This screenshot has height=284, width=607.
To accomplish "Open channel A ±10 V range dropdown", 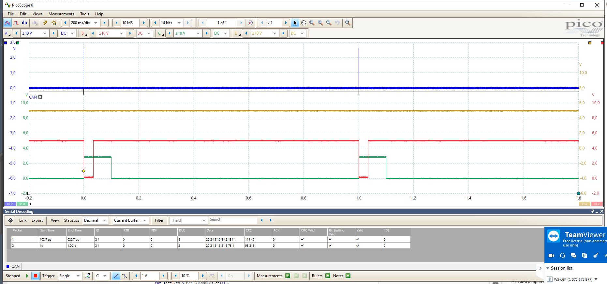I will pyautogui.click(x=45, y=33).
